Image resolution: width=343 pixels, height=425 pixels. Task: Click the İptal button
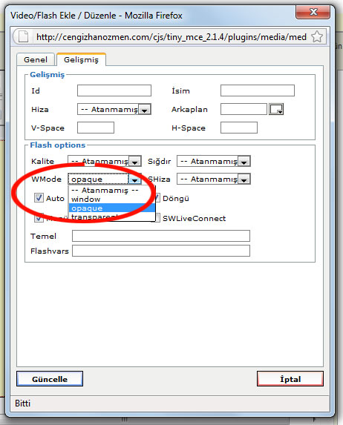290,379
